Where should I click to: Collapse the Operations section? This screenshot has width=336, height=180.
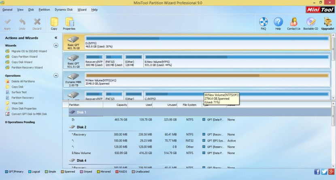56,75
